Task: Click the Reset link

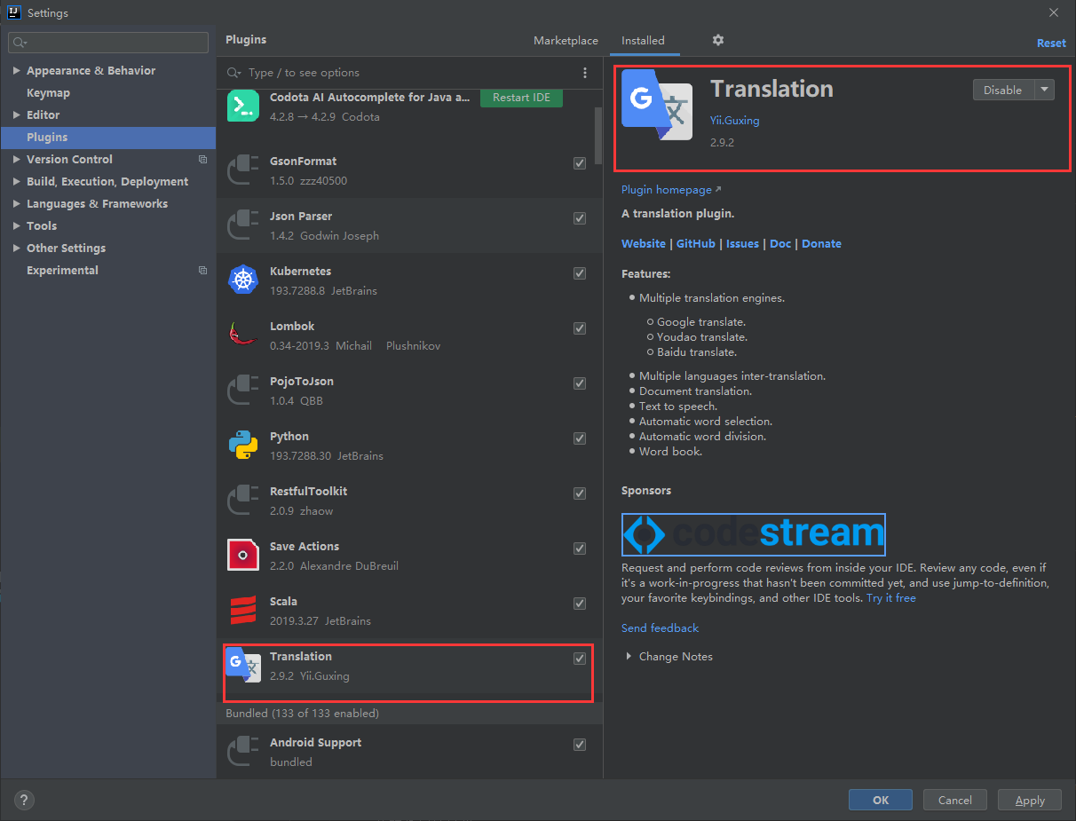Action: coord(1051,43)
